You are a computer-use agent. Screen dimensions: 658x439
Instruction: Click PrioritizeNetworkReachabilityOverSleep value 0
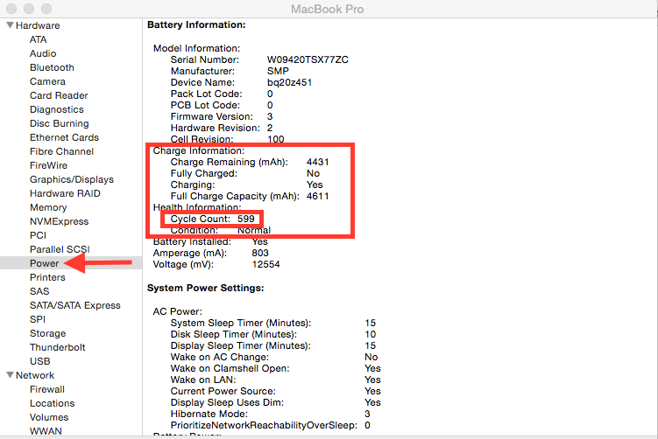point(367,425)
